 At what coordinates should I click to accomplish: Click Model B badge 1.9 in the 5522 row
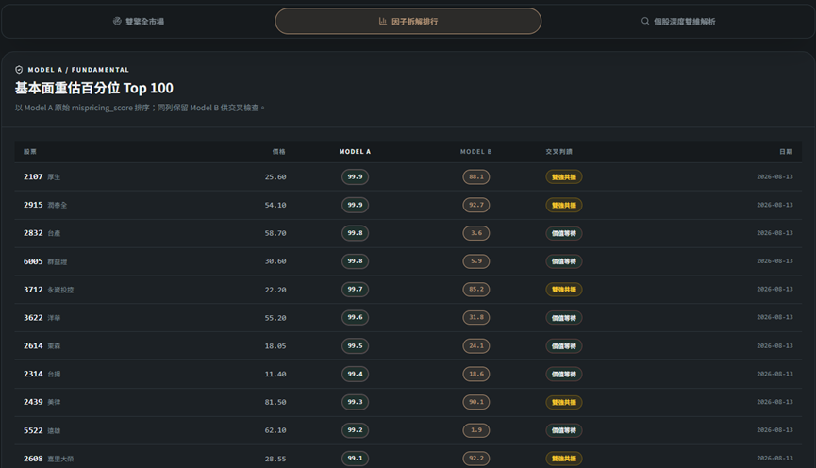click(x=476, y=430)
